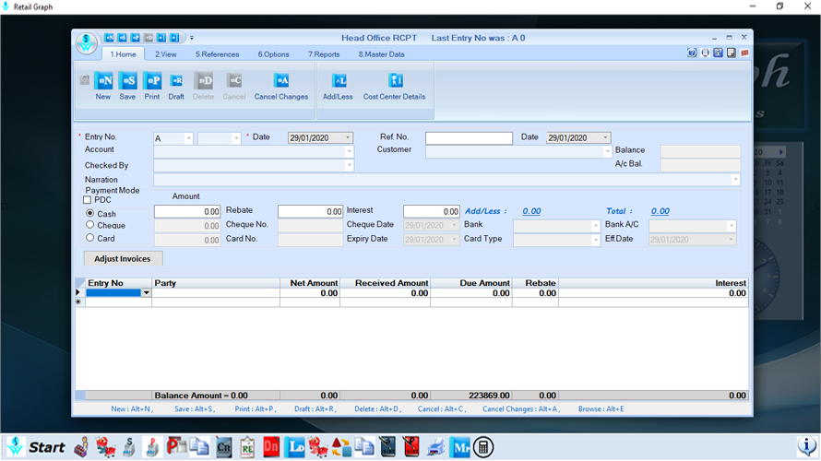The height and width of the screenshot is (461, 821).
Task: Expand the Customer dropdown
Action: coord(607,151)
